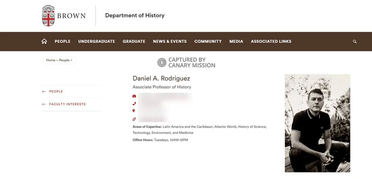Click the Tuesdays, 10AM-12PM text
Image resolution: width=372 pixels, height=179 pixels.
point(171,140)
